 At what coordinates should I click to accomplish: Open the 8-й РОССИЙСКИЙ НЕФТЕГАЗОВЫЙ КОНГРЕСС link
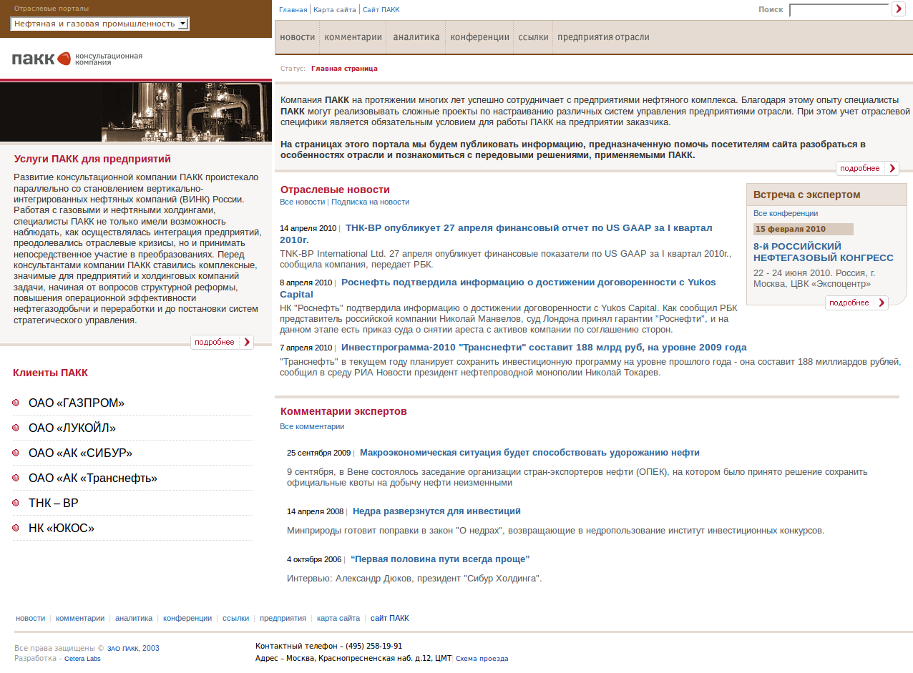823,252
